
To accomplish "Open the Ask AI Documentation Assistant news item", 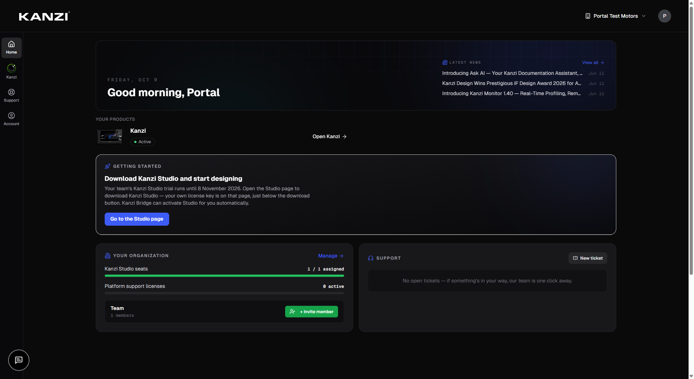I will (523, 73).
